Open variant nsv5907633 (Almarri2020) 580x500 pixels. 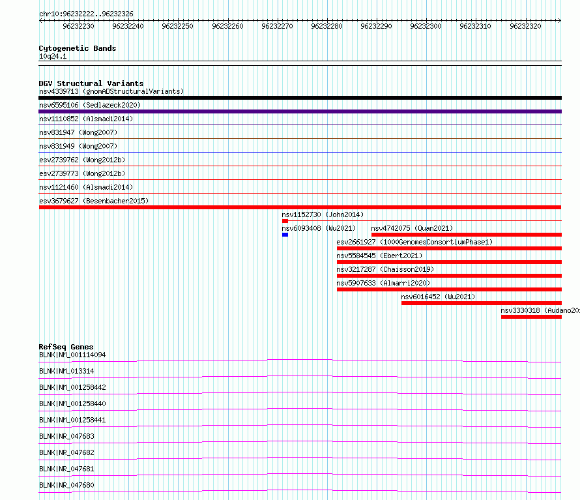pos(383,283)
